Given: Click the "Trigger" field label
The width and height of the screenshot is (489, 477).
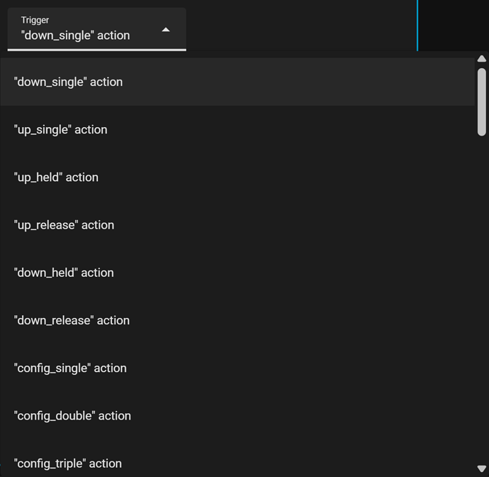Looking at the screenshot, I should pos(35,20).
